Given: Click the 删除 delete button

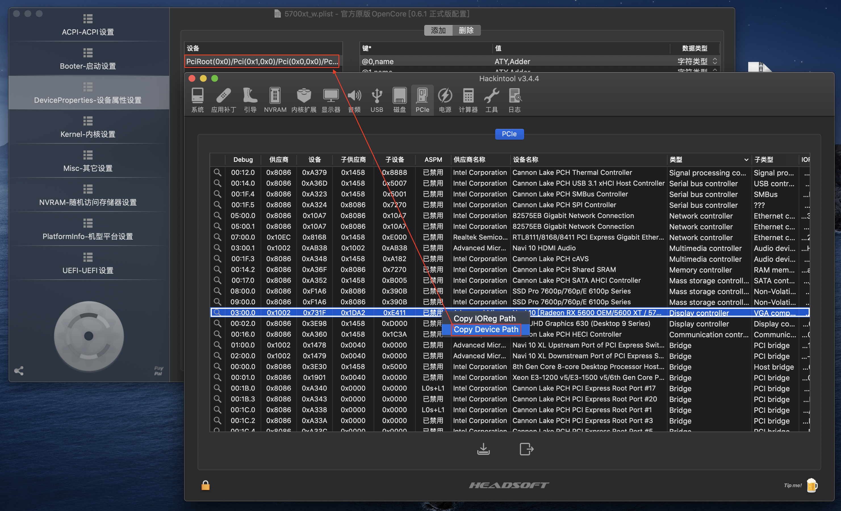Looking at the screenshot, I should pyautogui.click(x=466, y=30).
